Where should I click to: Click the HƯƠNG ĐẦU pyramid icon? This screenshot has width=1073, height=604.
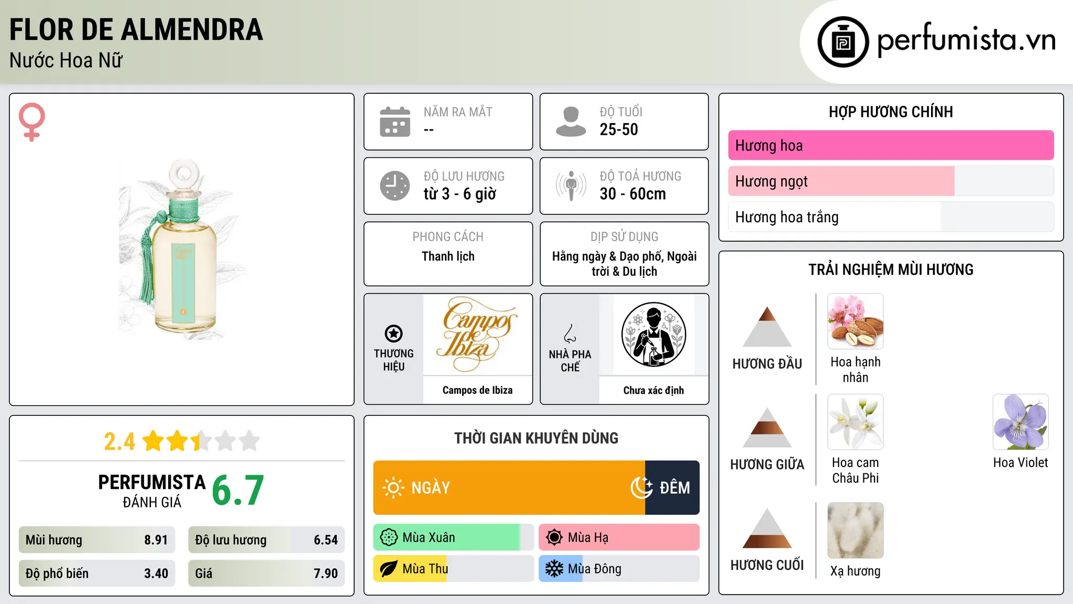tap(767, 327)
